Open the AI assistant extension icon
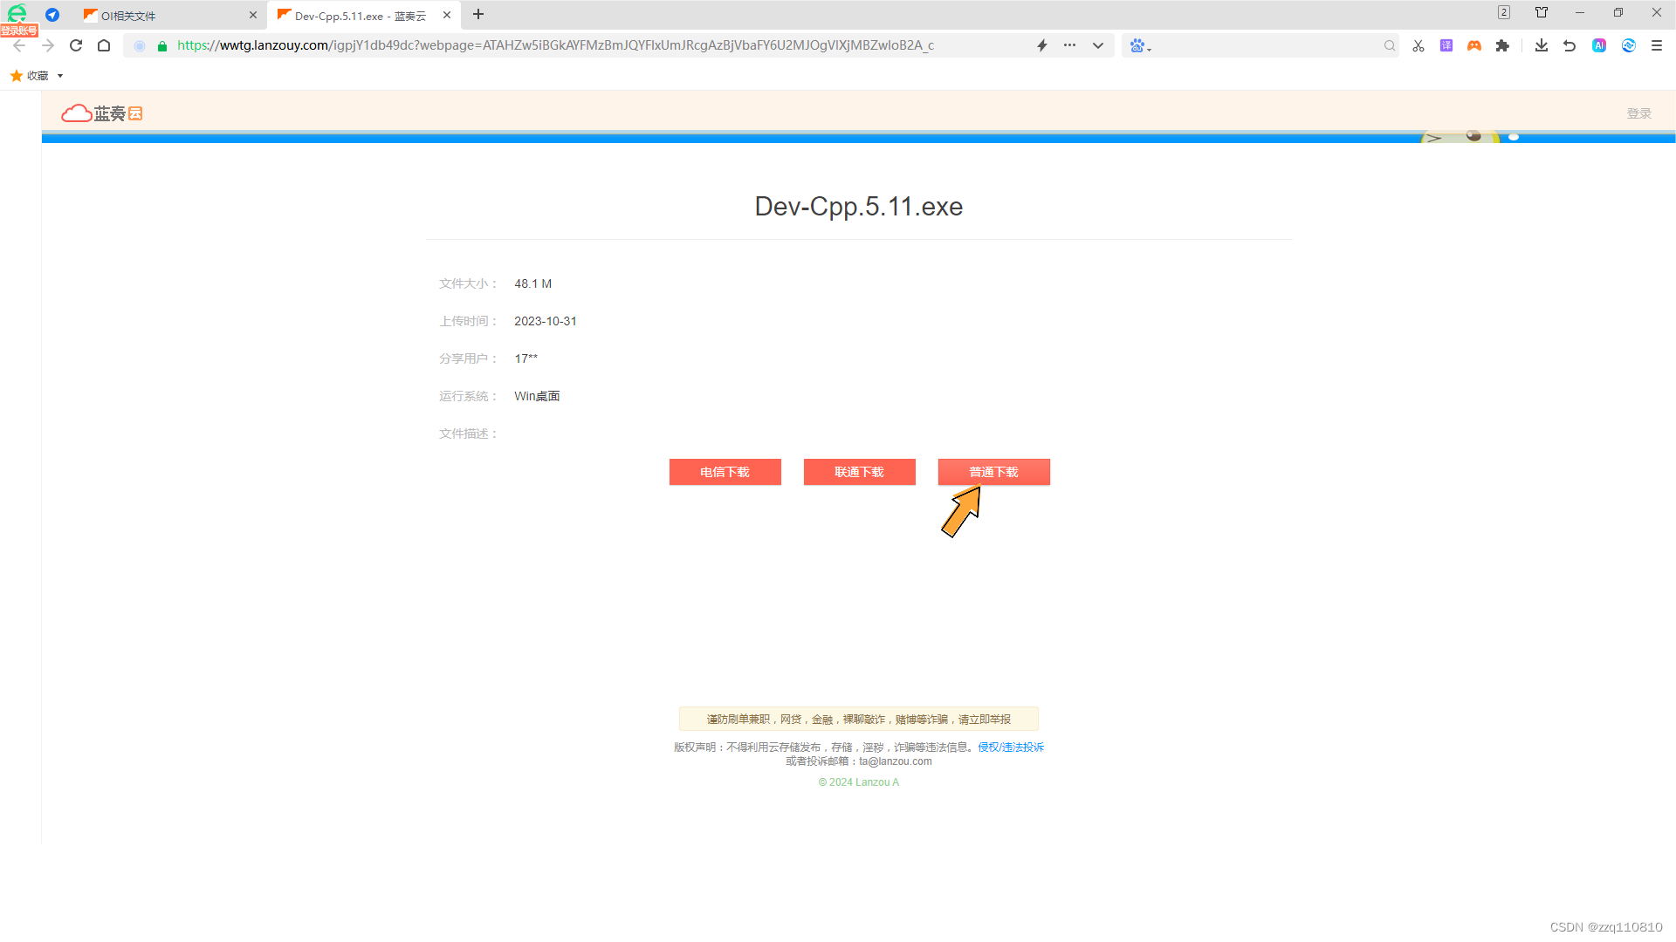Viewport: 1676px width, 942px height. (1599, 45)
